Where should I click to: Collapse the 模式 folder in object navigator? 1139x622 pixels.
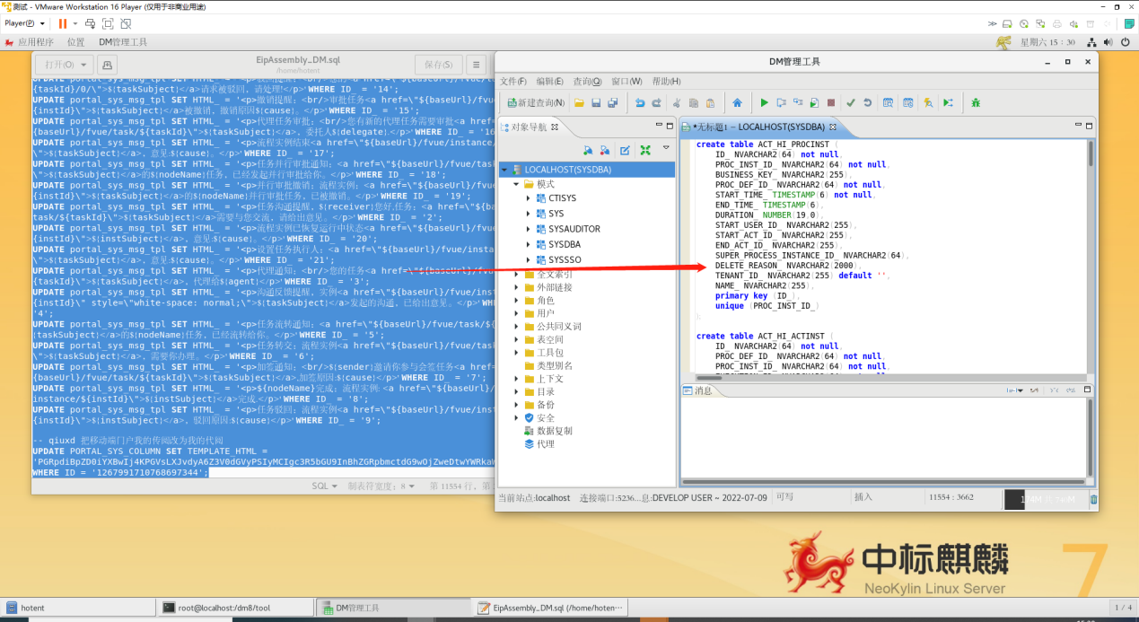[x=517, y=184]
